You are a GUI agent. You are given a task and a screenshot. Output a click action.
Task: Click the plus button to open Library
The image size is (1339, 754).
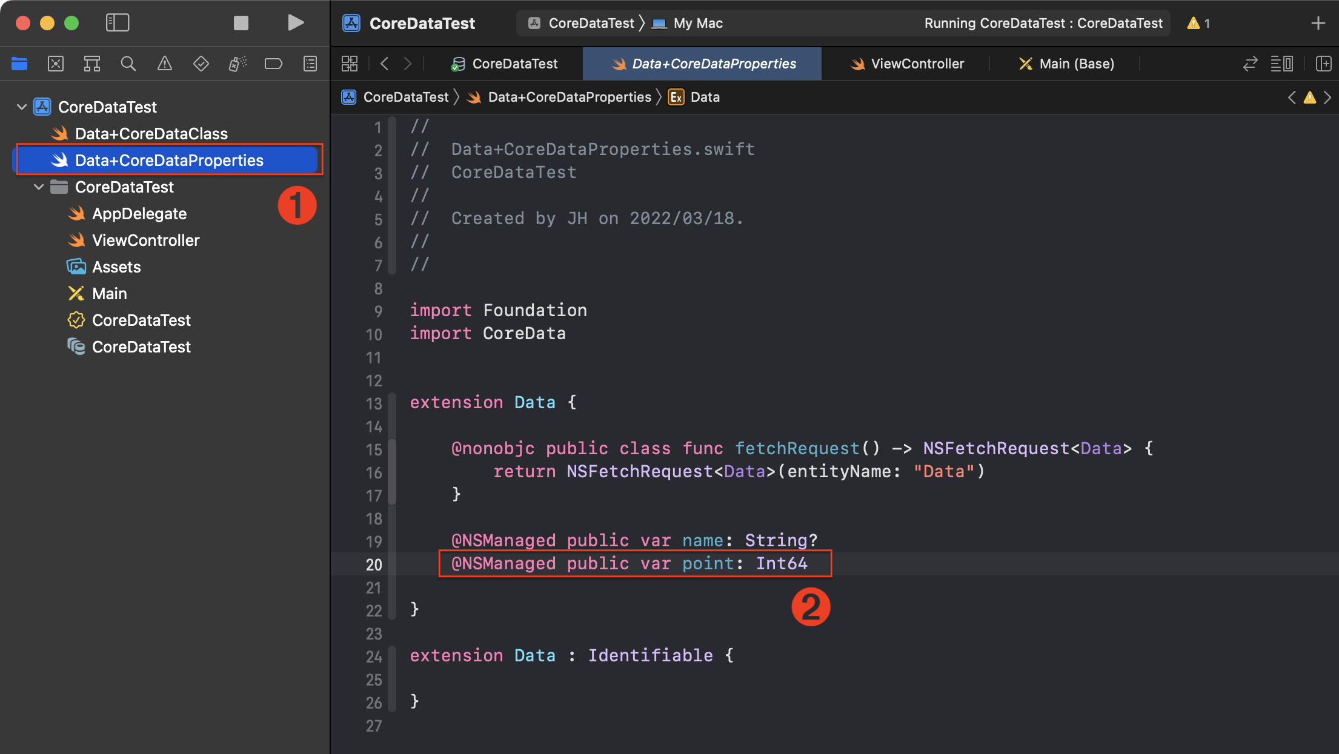click(x=1318, y=23)
